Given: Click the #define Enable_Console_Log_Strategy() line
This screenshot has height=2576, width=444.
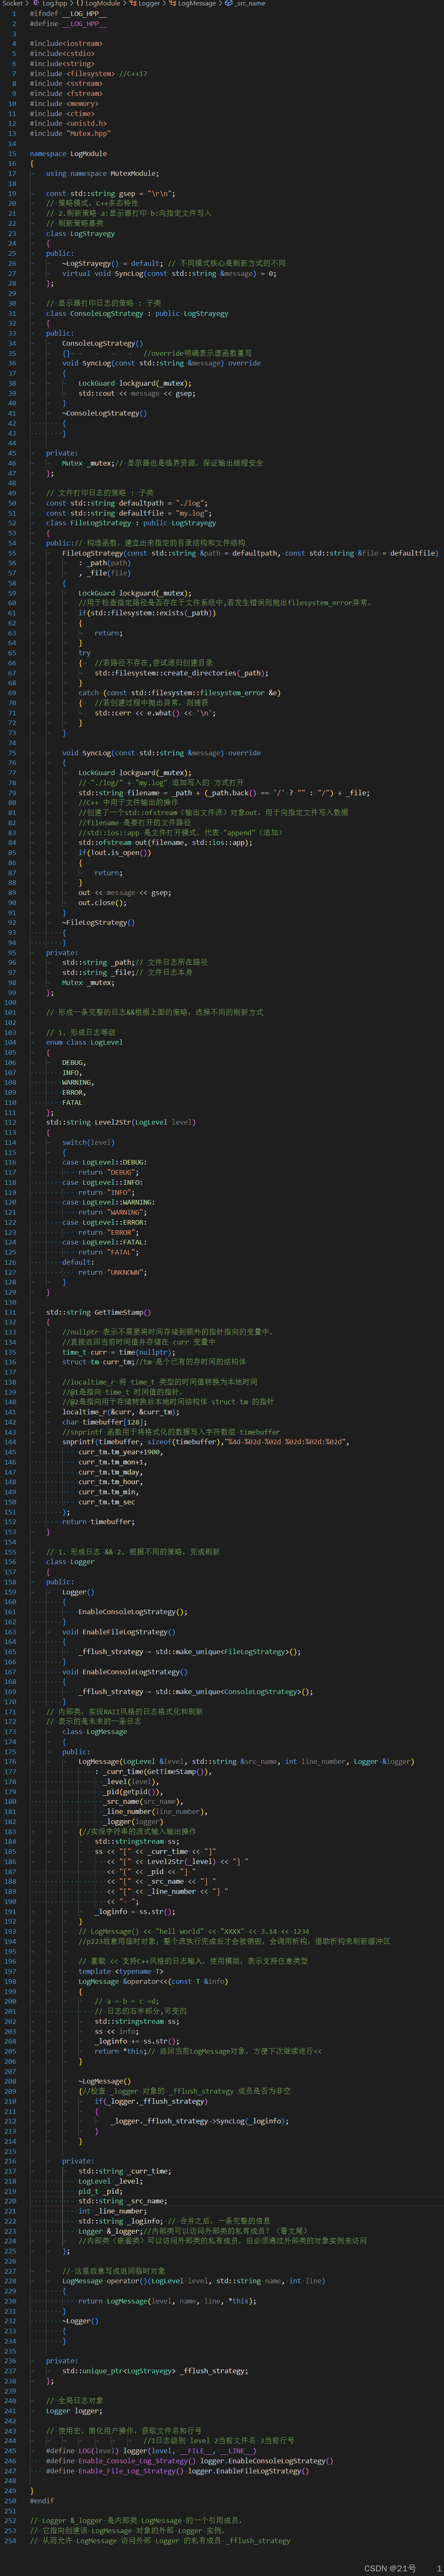Looking at the screenshot, I should click(190, 2461).
